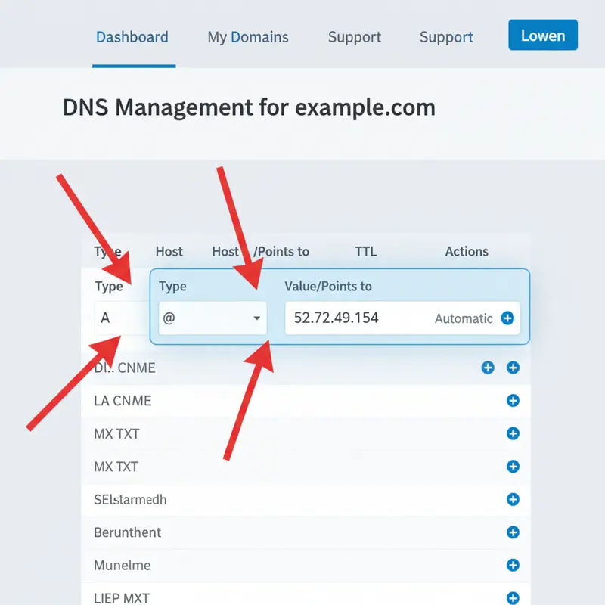Click the rightmost plus icon on the DI.. CNME row
Viewport: 605px width, 605px height.
tap(513, 368)
